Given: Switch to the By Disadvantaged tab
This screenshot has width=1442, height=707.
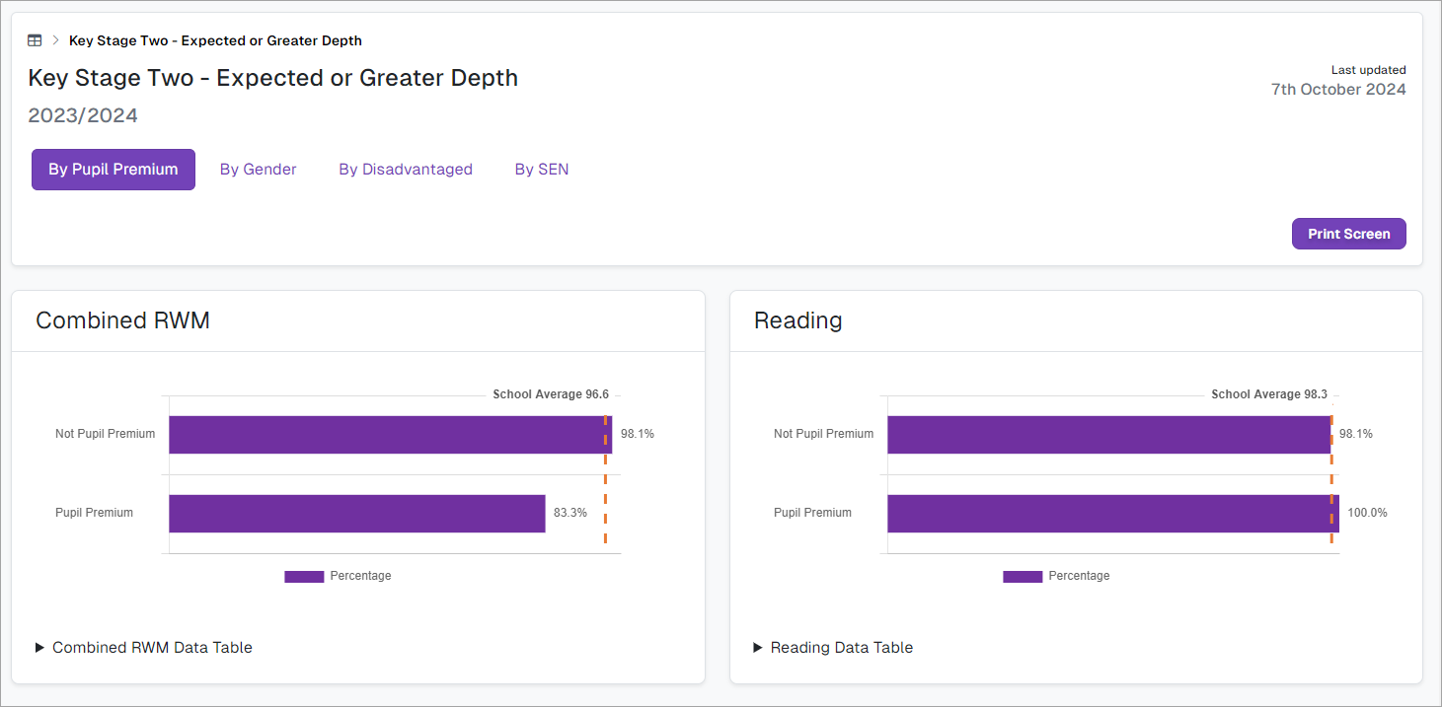Looking at the screenshot, I should pos(406,170).
